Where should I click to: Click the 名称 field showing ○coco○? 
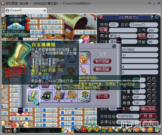(x=143, y=25)
